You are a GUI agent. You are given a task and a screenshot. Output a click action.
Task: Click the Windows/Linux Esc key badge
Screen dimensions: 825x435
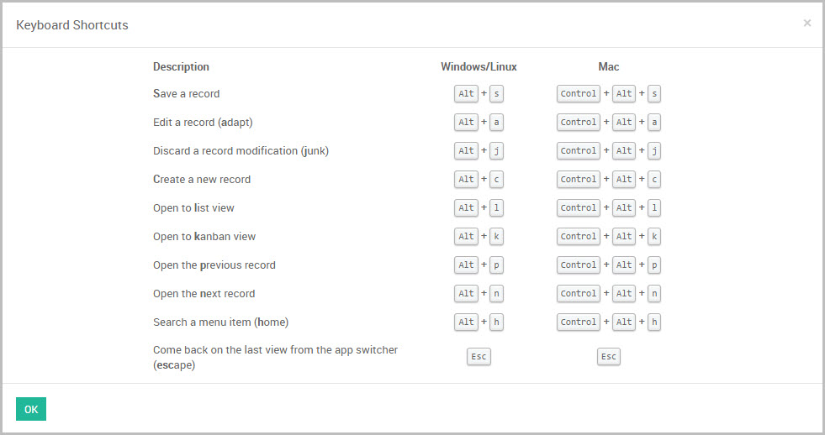(479, 357)
